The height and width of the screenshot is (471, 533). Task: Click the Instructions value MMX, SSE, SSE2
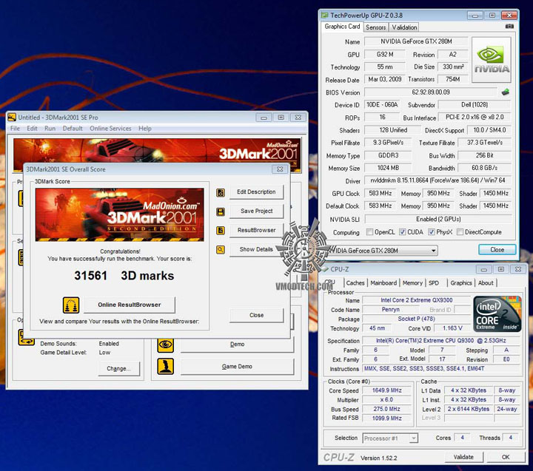point(441,368)
